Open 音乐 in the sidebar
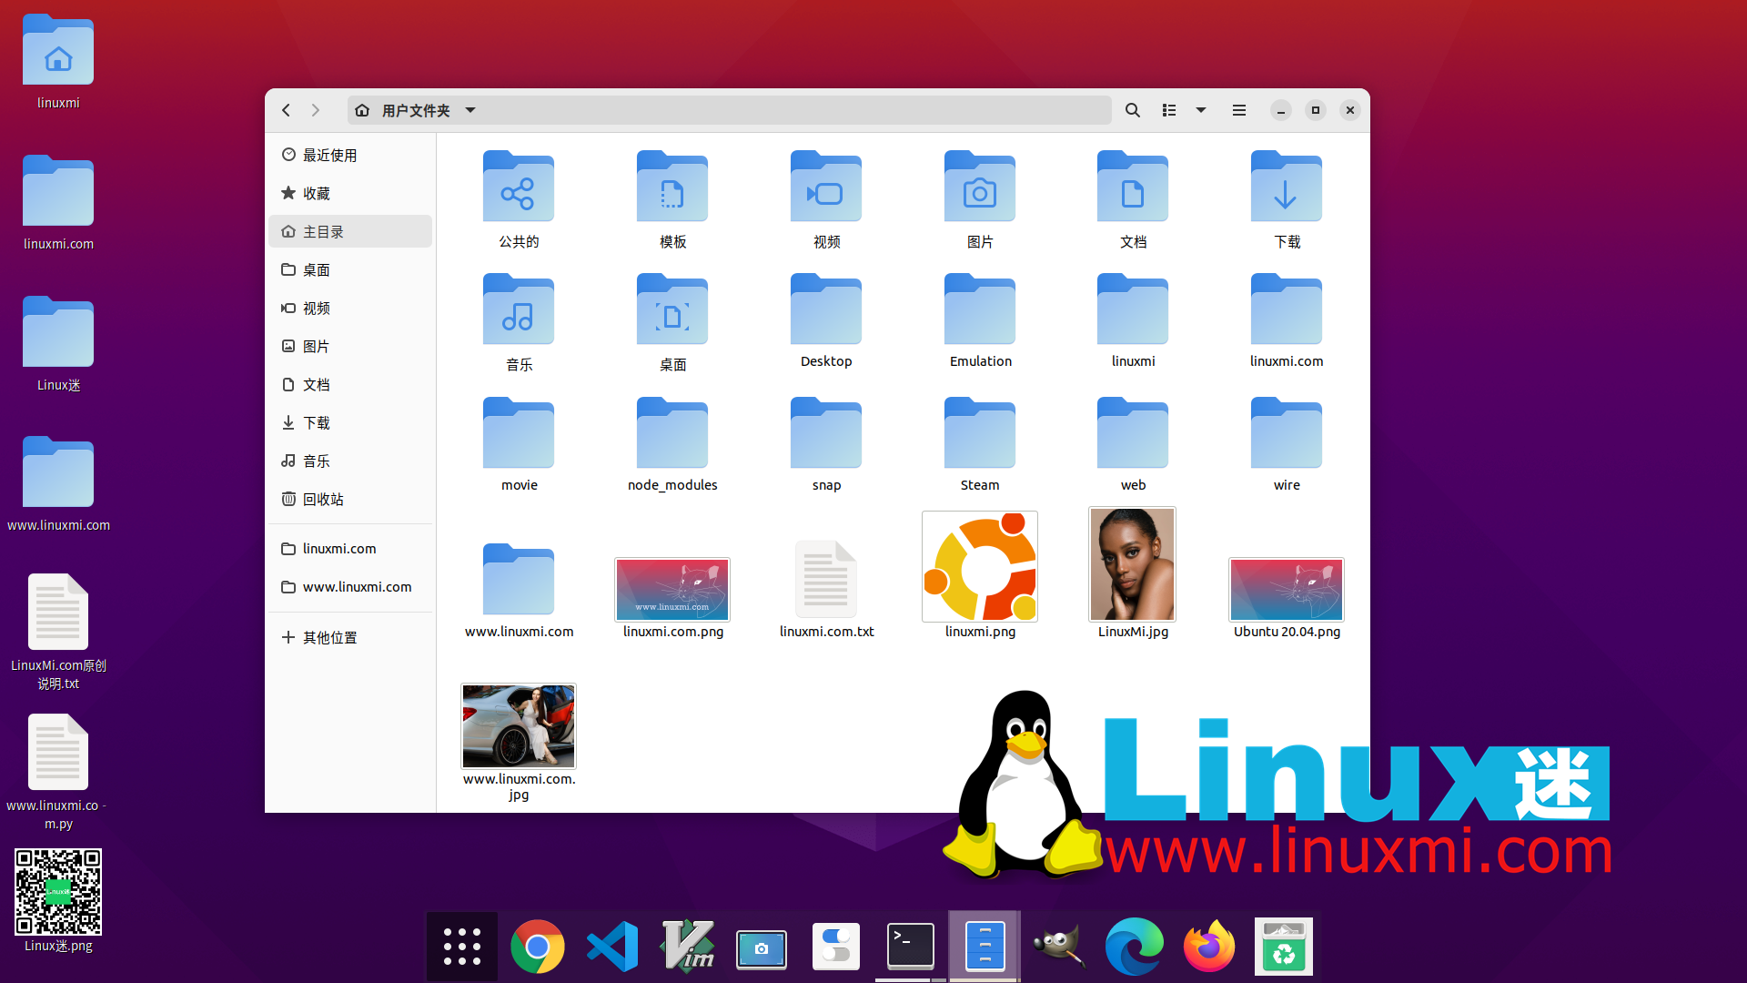1747x983 pixels. [x=350, y=461]
